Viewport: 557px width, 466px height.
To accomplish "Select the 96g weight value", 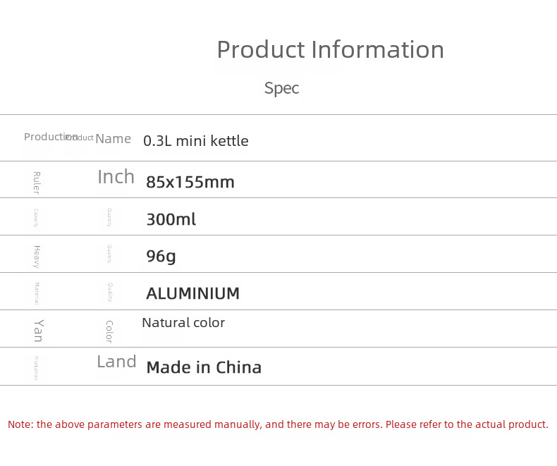I will (161, 257).
